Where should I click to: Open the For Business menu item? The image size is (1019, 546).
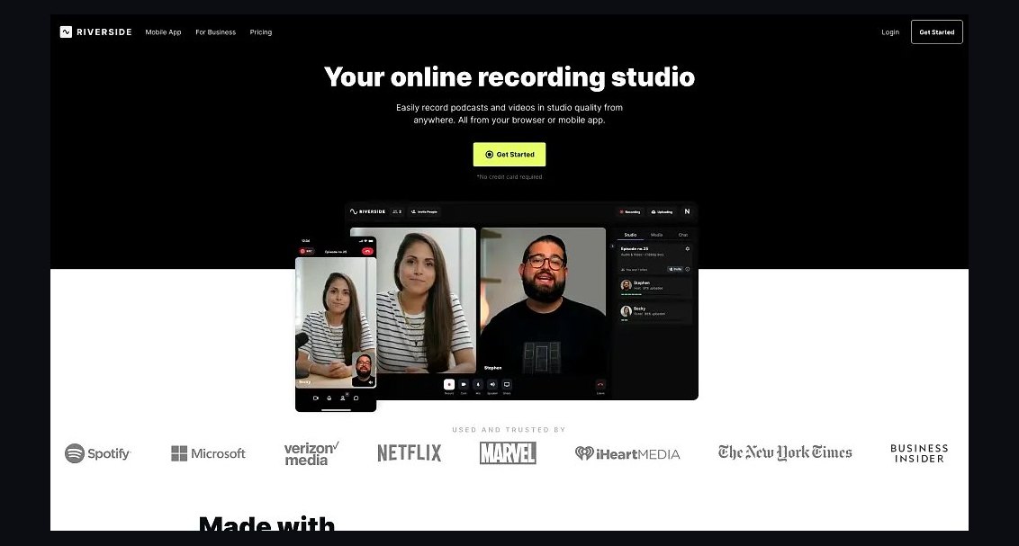[216, 31]
